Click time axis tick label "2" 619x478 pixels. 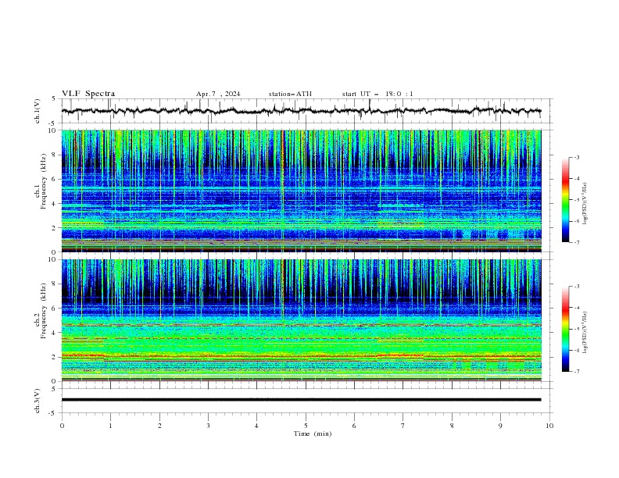click(159, 426)
